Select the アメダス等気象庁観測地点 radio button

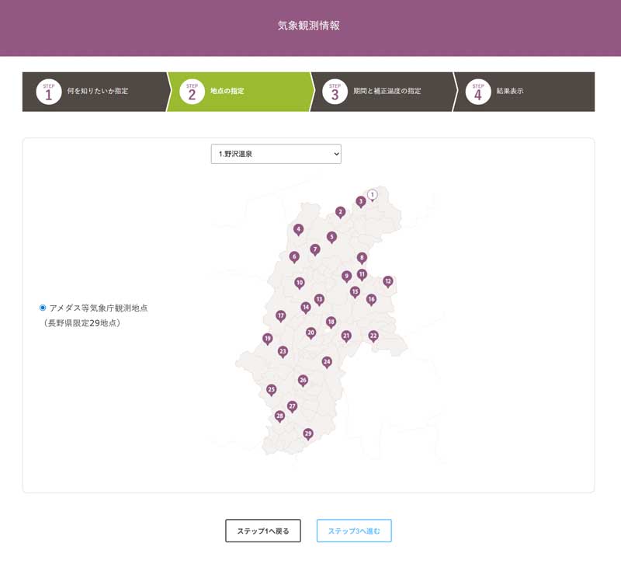pos(43,308)
